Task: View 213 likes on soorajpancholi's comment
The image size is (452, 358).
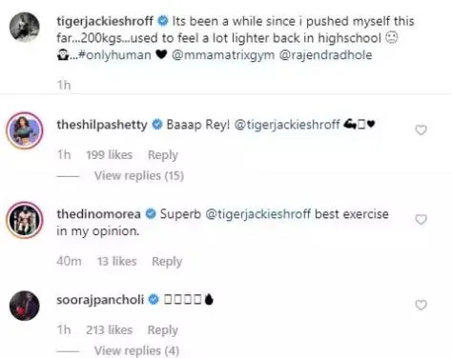Action: point(110,330)
